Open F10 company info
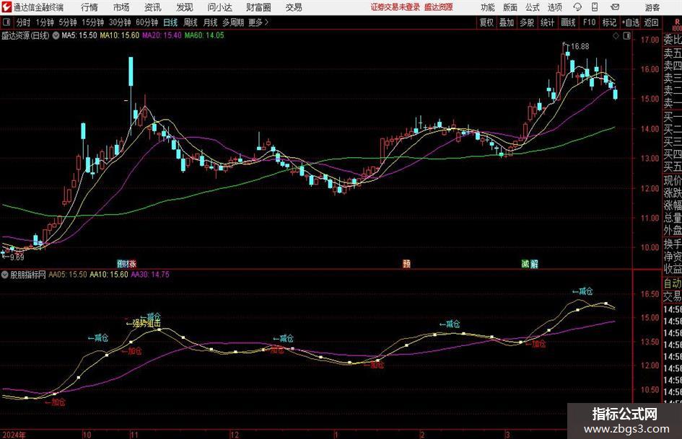 click(x=589, y=22)
